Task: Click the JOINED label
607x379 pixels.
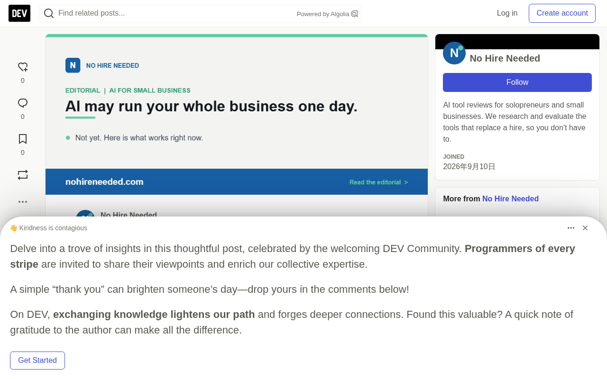Action: [454, 157]
